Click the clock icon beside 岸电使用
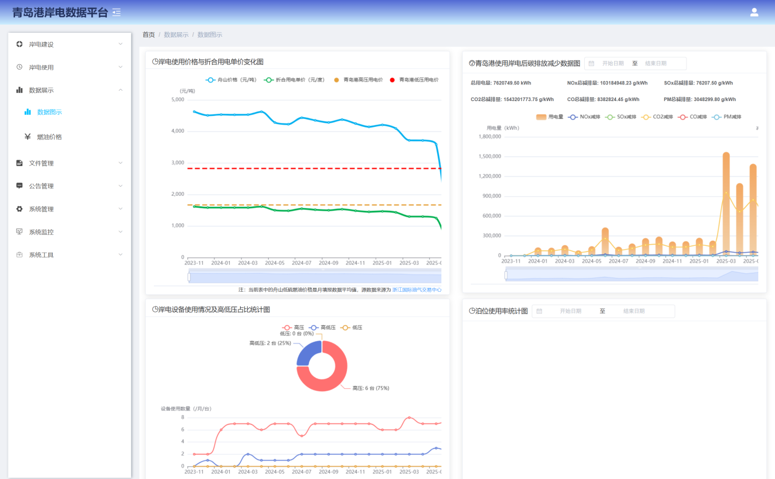Image resolution: width=775 pixels, height=479 pixels. click(x=20, y=67)
